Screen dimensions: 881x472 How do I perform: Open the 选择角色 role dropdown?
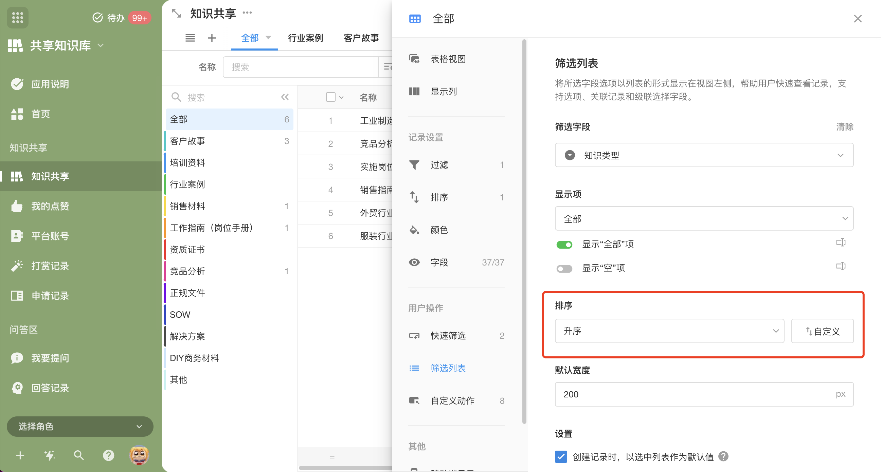click(80, 426)
